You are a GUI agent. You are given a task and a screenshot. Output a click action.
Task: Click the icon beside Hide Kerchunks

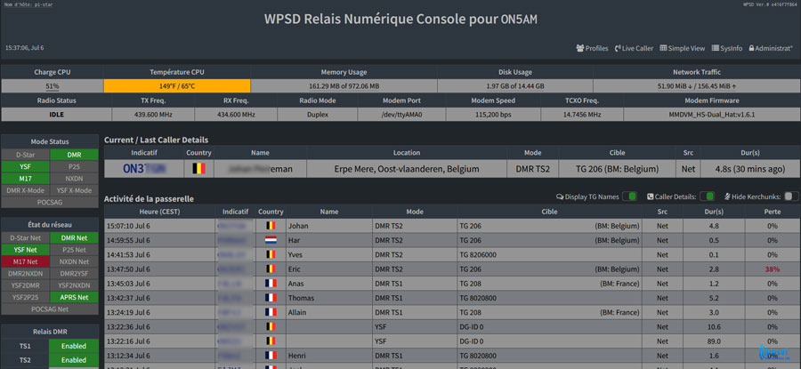click(728, 197)
